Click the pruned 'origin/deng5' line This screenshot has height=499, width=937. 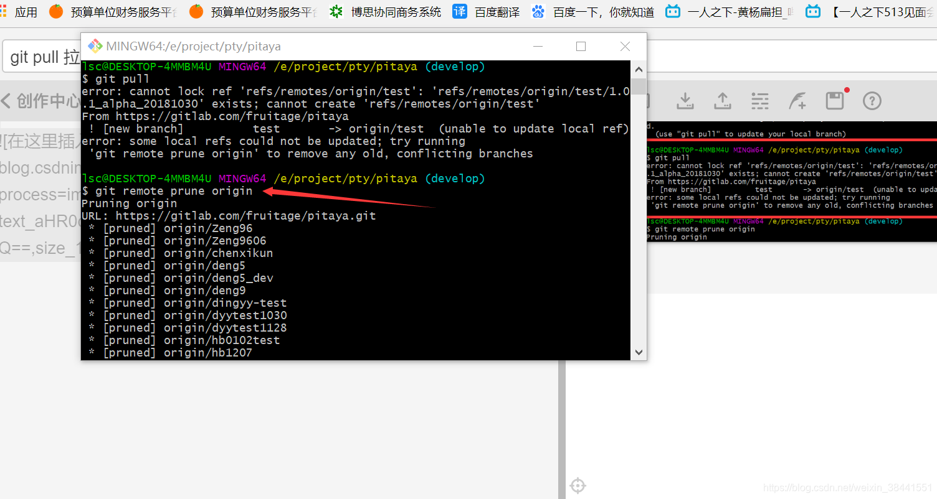167,266
